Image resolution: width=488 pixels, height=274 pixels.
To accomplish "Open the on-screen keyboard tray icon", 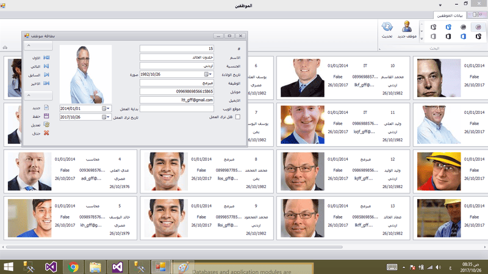I will pos(392,267).
